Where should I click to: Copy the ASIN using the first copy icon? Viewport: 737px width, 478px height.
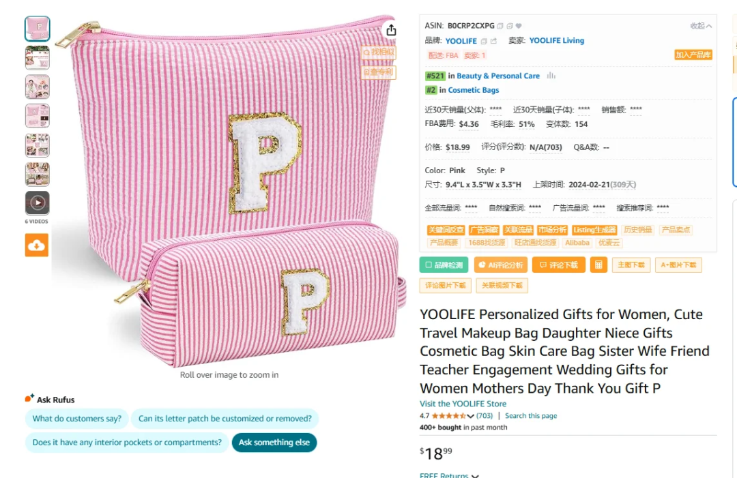coord(500,26)
